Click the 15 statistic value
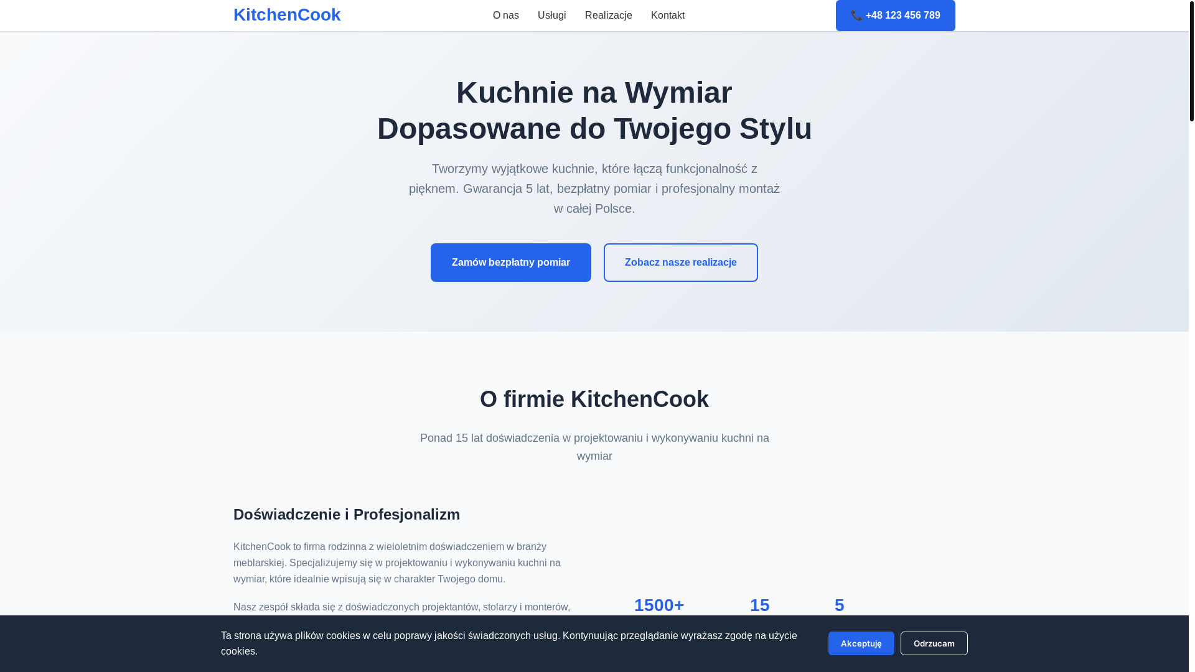Viewport: 1195px width, 672px height. 760,605
